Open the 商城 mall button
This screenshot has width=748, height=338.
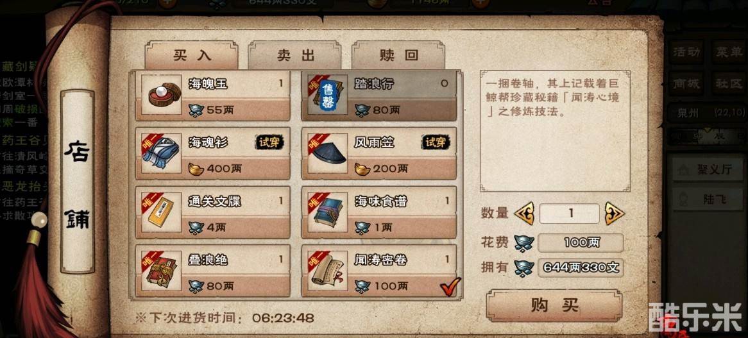686,83
